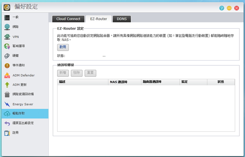Select the 網路 globe icon in sidebar
Image resolution: width=245 pixels, height=157 pixels.
7,27
